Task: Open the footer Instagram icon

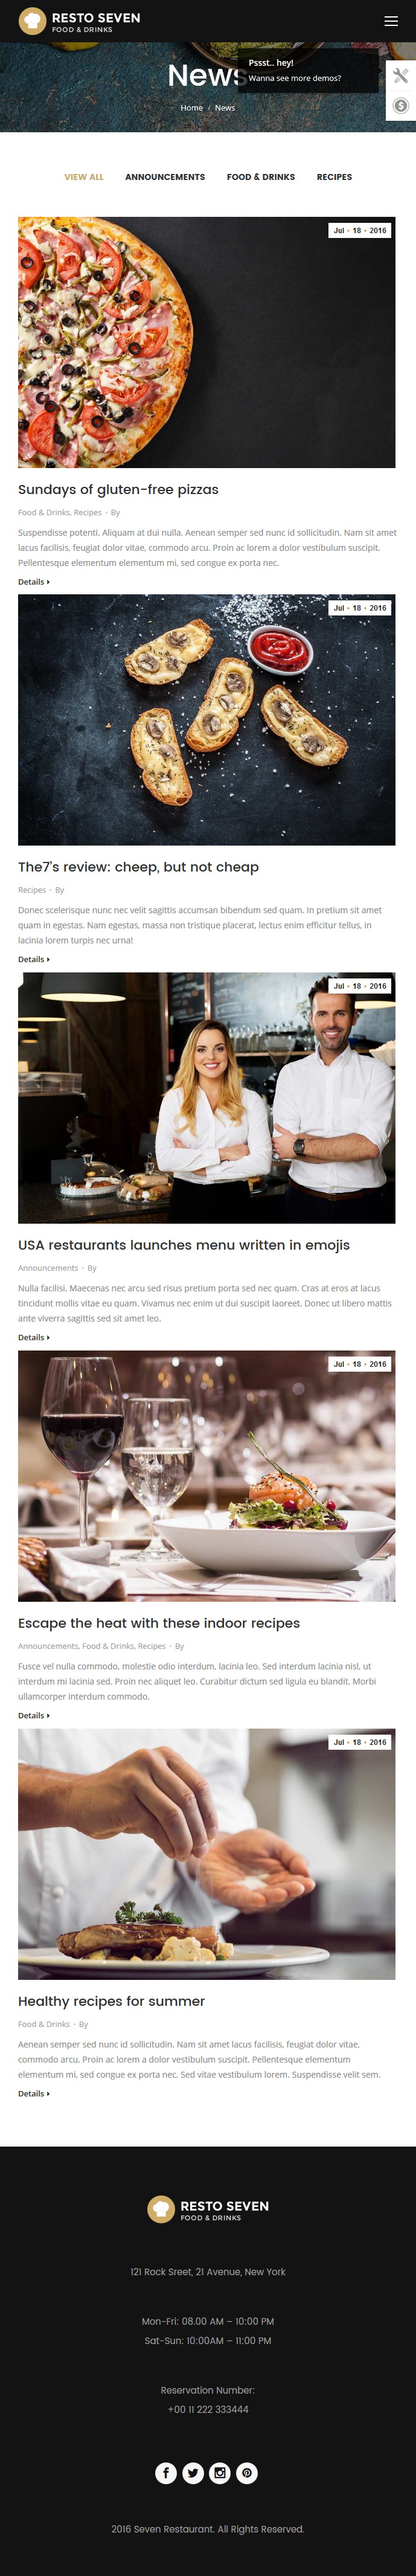Action: [220, 2472]
